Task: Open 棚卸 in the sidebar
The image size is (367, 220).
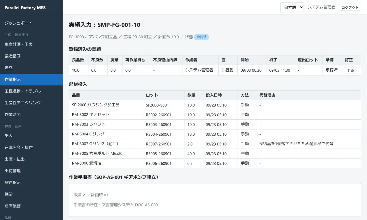Action: pos(32,194)
